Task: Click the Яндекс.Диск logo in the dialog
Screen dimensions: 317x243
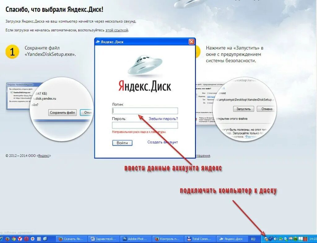Action: (x=145, y=86)
